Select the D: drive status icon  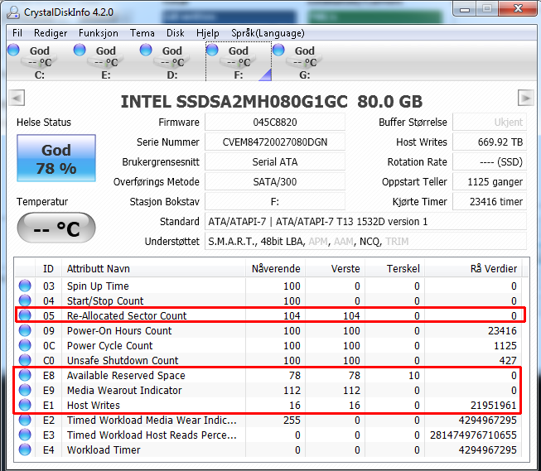tap(146, 50)
